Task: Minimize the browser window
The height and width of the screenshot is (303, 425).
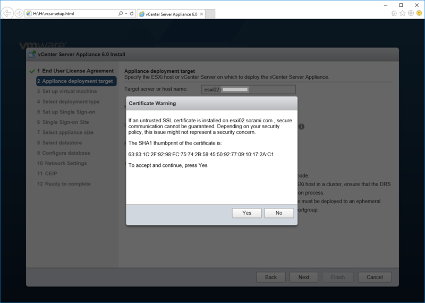Action: 386,5
